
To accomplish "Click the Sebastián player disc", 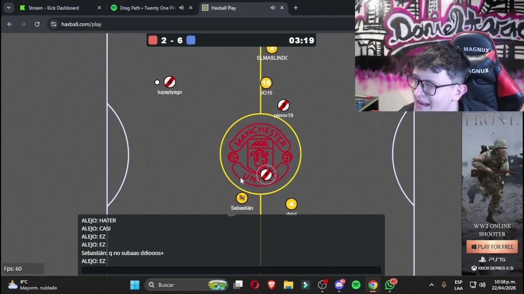I will (x=242, y=198).
